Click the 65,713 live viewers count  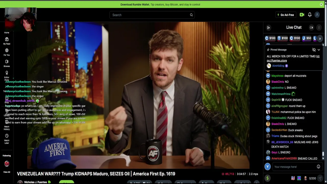click(x=228, y=174)
